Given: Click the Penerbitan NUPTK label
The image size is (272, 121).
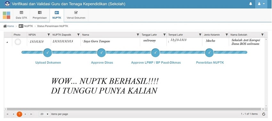Looking at the screenshot, I should click(210, 62).
